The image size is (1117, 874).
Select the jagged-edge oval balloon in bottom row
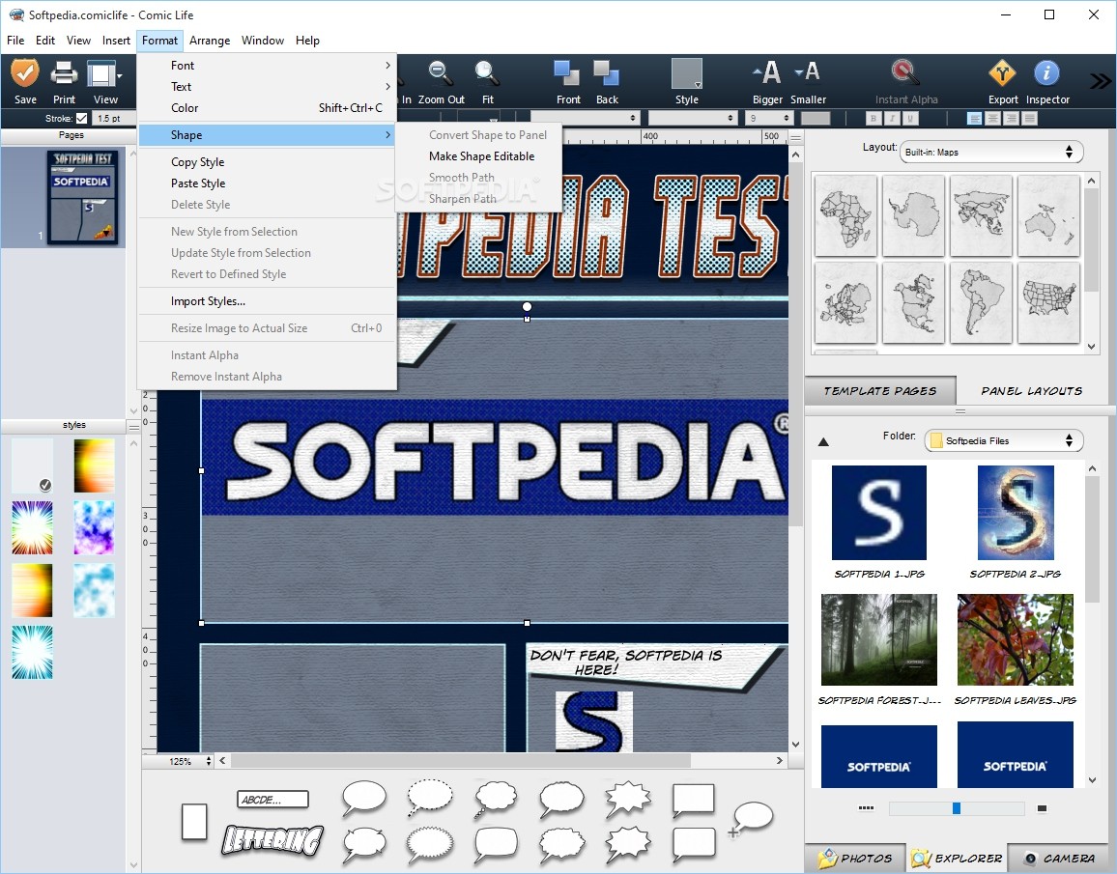(430, 845)
